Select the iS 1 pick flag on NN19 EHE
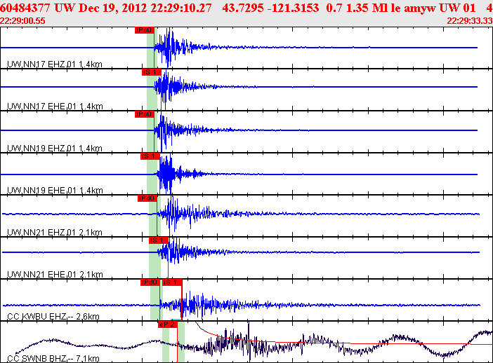This screenshot has height=363, width=493. click(150, 156)
